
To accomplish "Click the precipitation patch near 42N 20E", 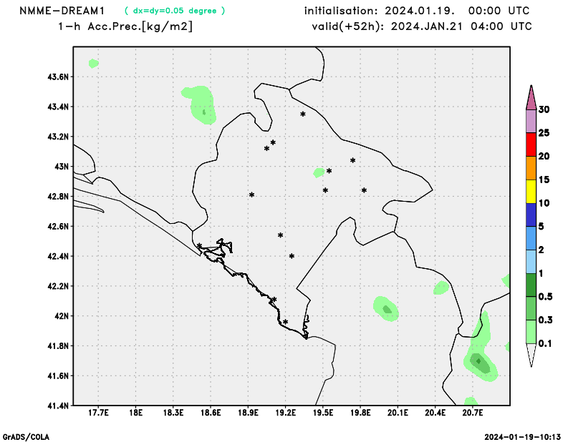I will coord(385,309).
